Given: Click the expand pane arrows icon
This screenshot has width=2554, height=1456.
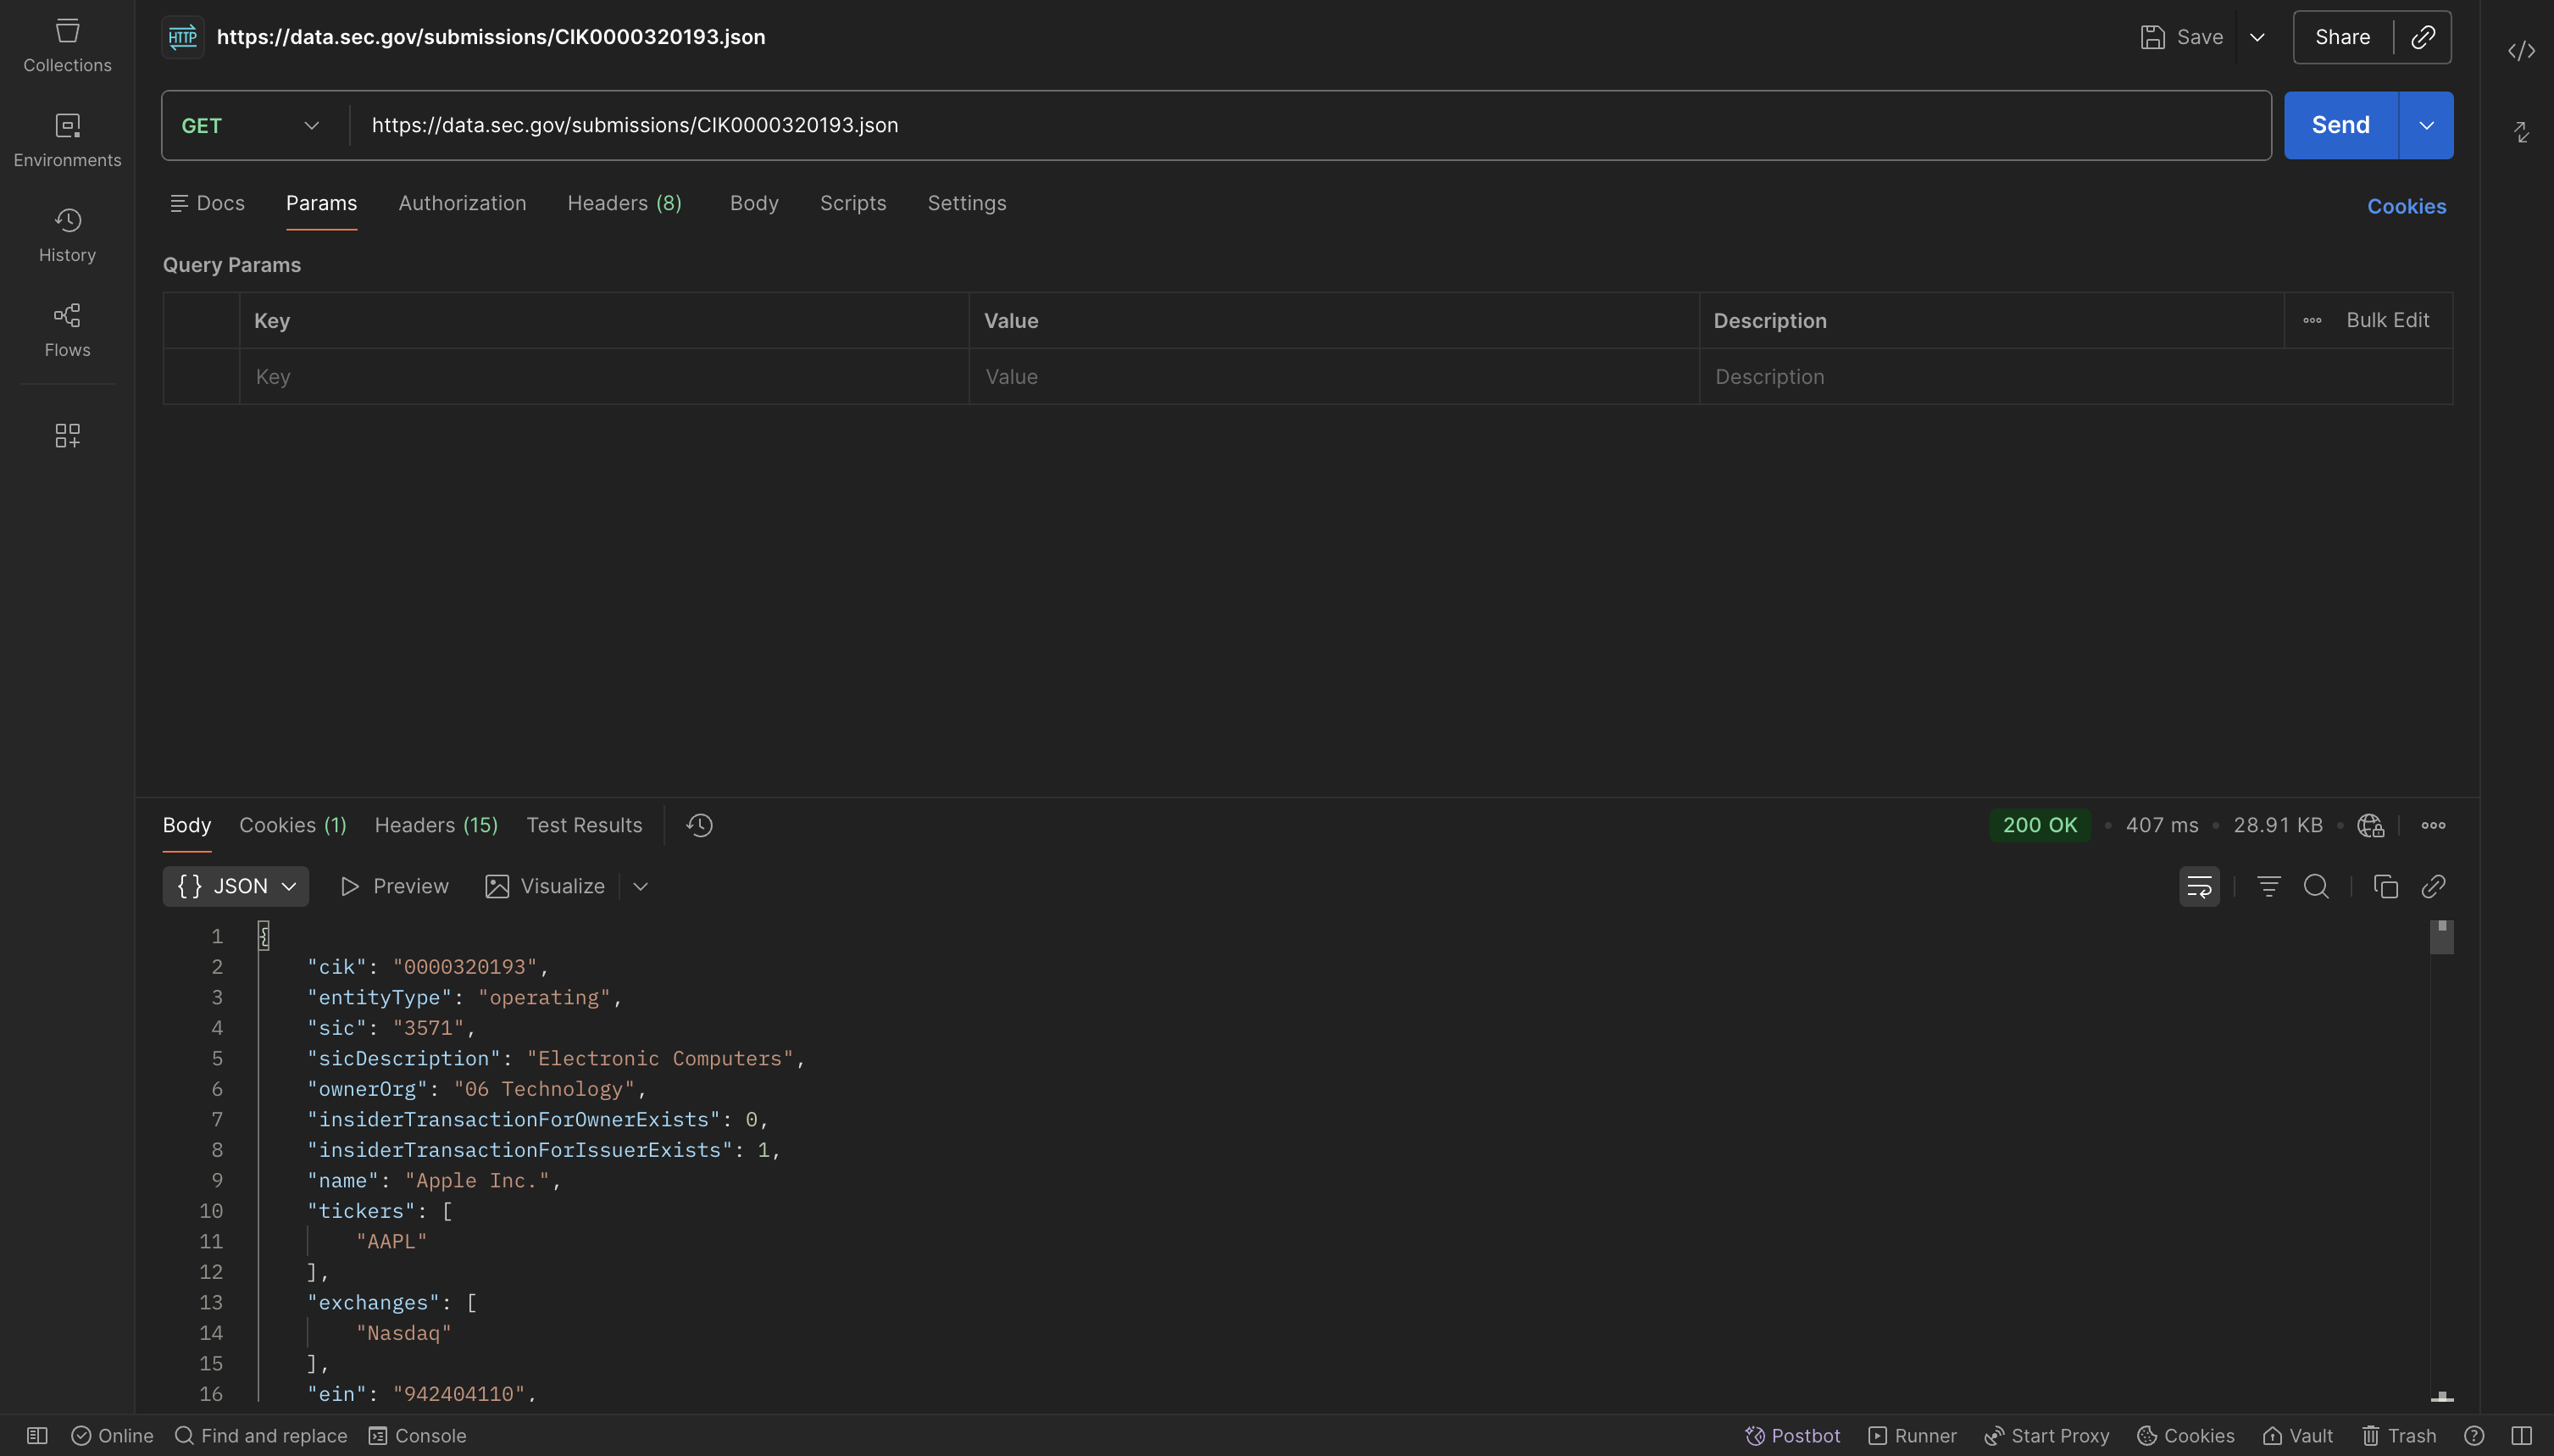Looking at the screenshot, I should (2521, 132).
